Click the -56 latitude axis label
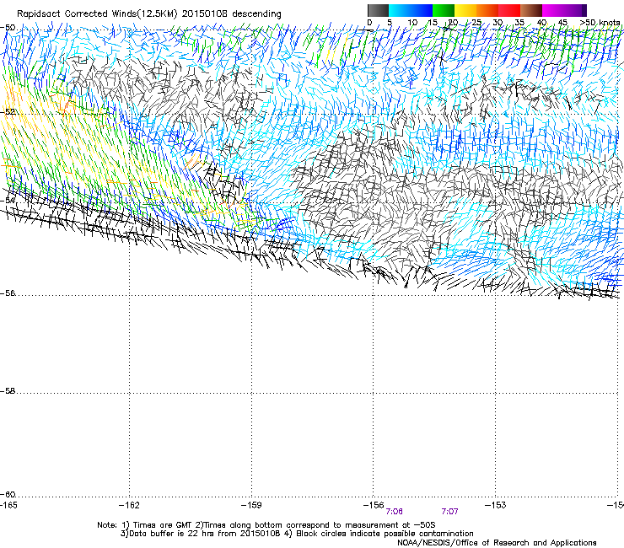Viewport: 624px width, 548px height. click(x=8, y=293)
